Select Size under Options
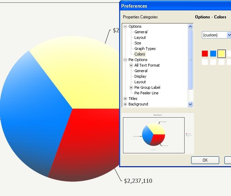 (x=138, y=43)
